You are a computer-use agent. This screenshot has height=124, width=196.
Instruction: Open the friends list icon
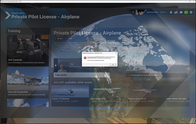point(176,12)
